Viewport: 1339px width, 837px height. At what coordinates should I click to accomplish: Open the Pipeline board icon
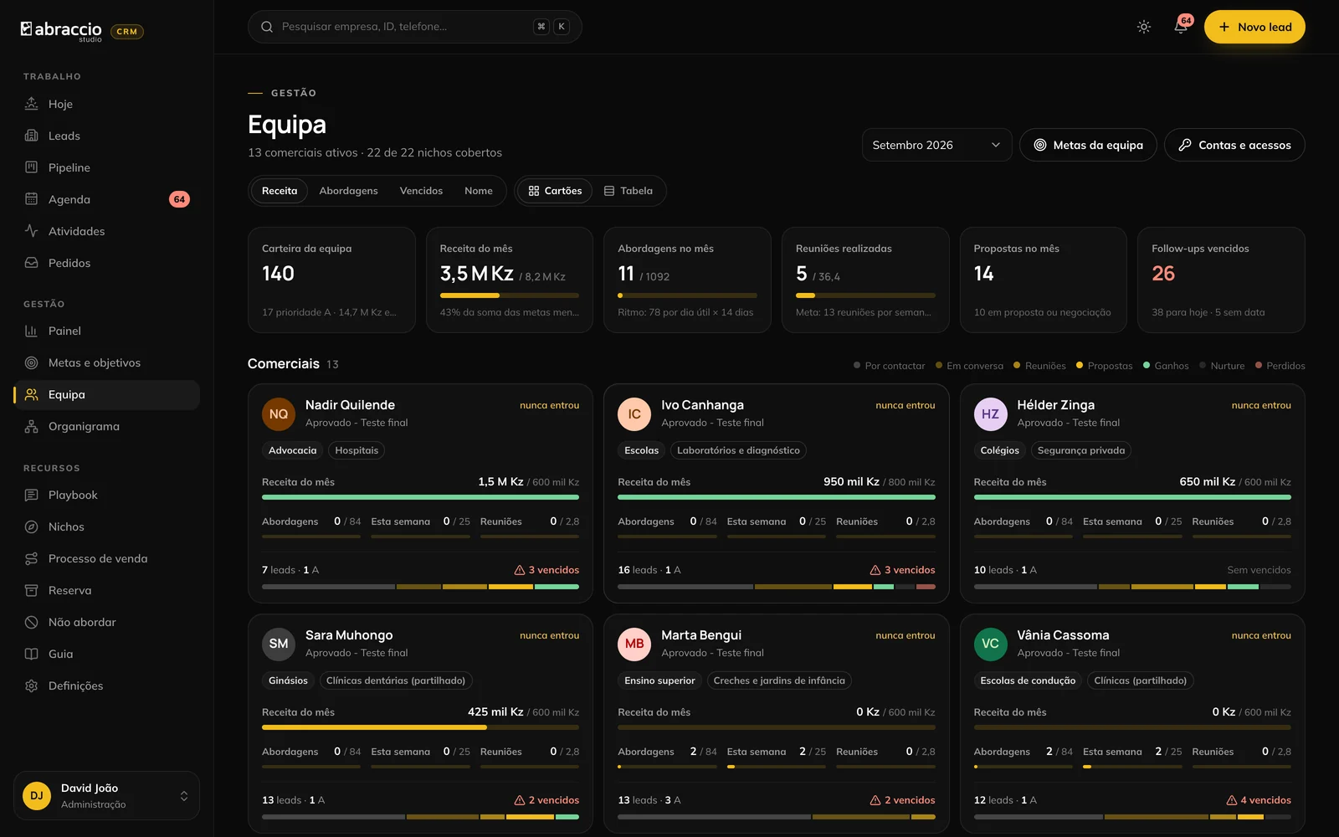point(31,167)
